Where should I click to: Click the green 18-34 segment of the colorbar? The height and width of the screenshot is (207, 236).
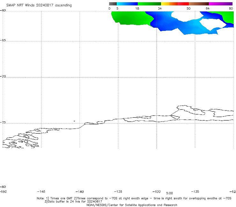point(149,4)
